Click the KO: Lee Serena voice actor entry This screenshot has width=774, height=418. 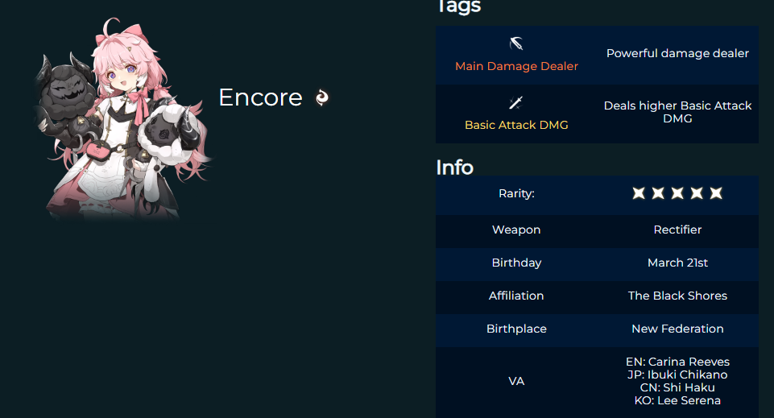pyautogui.click(x=677, y=400)
